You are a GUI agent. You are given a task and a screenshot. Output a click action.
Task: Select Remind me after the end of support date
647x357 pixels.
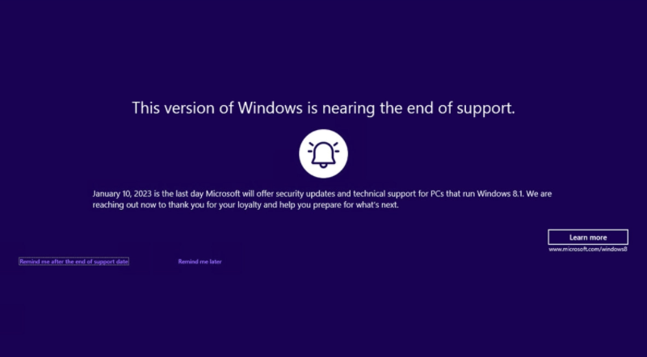(x=74, y=262)
